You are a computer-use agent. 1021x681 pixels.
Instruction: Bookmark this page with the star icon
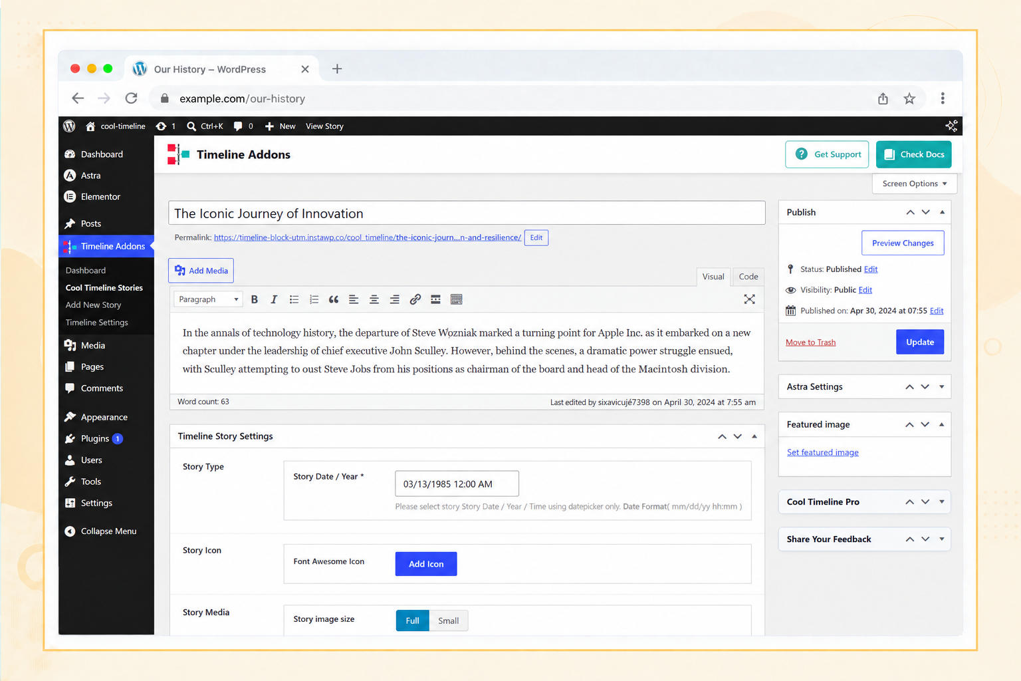point(909,98)
